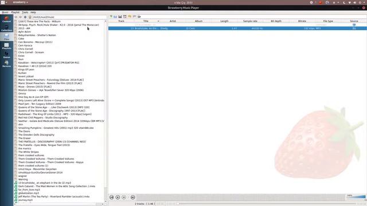Open the Music menu

[5, 12]
